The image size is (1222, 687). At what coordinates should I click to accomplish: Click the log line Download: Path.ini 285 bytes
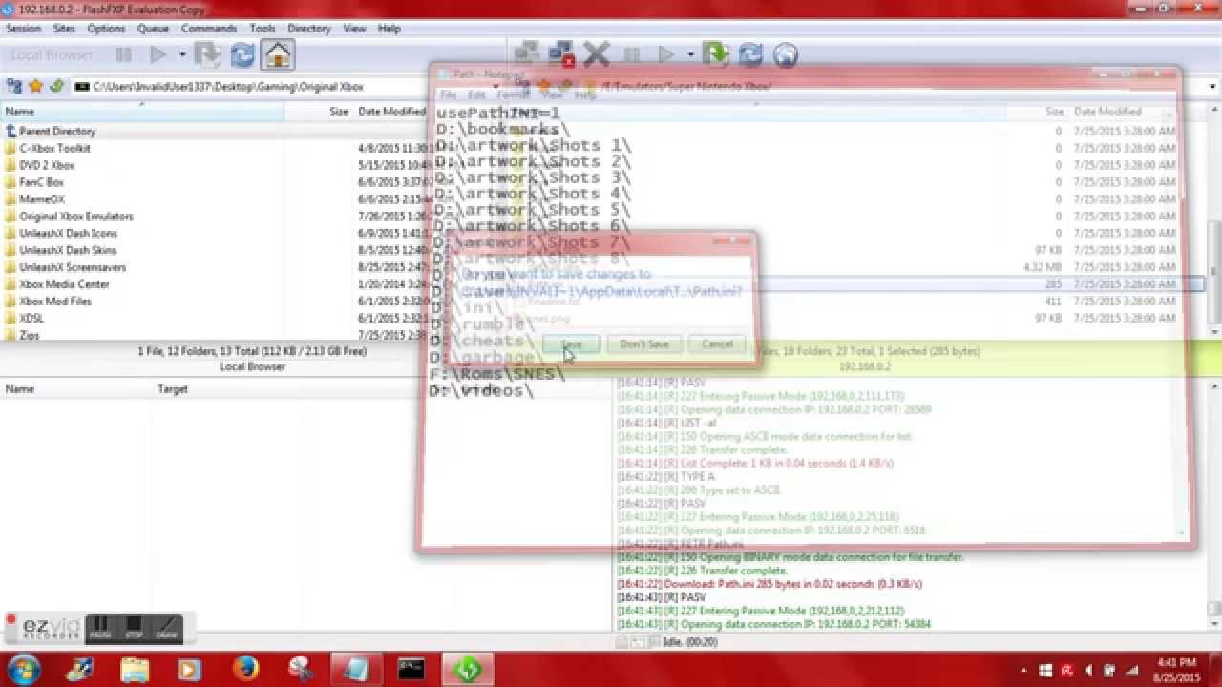point(769,584)
